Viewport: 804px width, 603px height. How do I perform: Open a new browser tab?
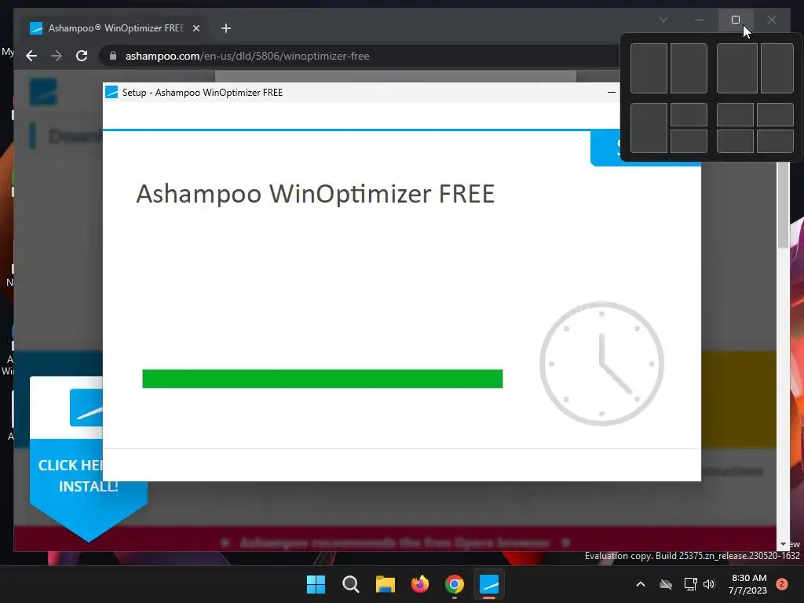tap(225, 28)
